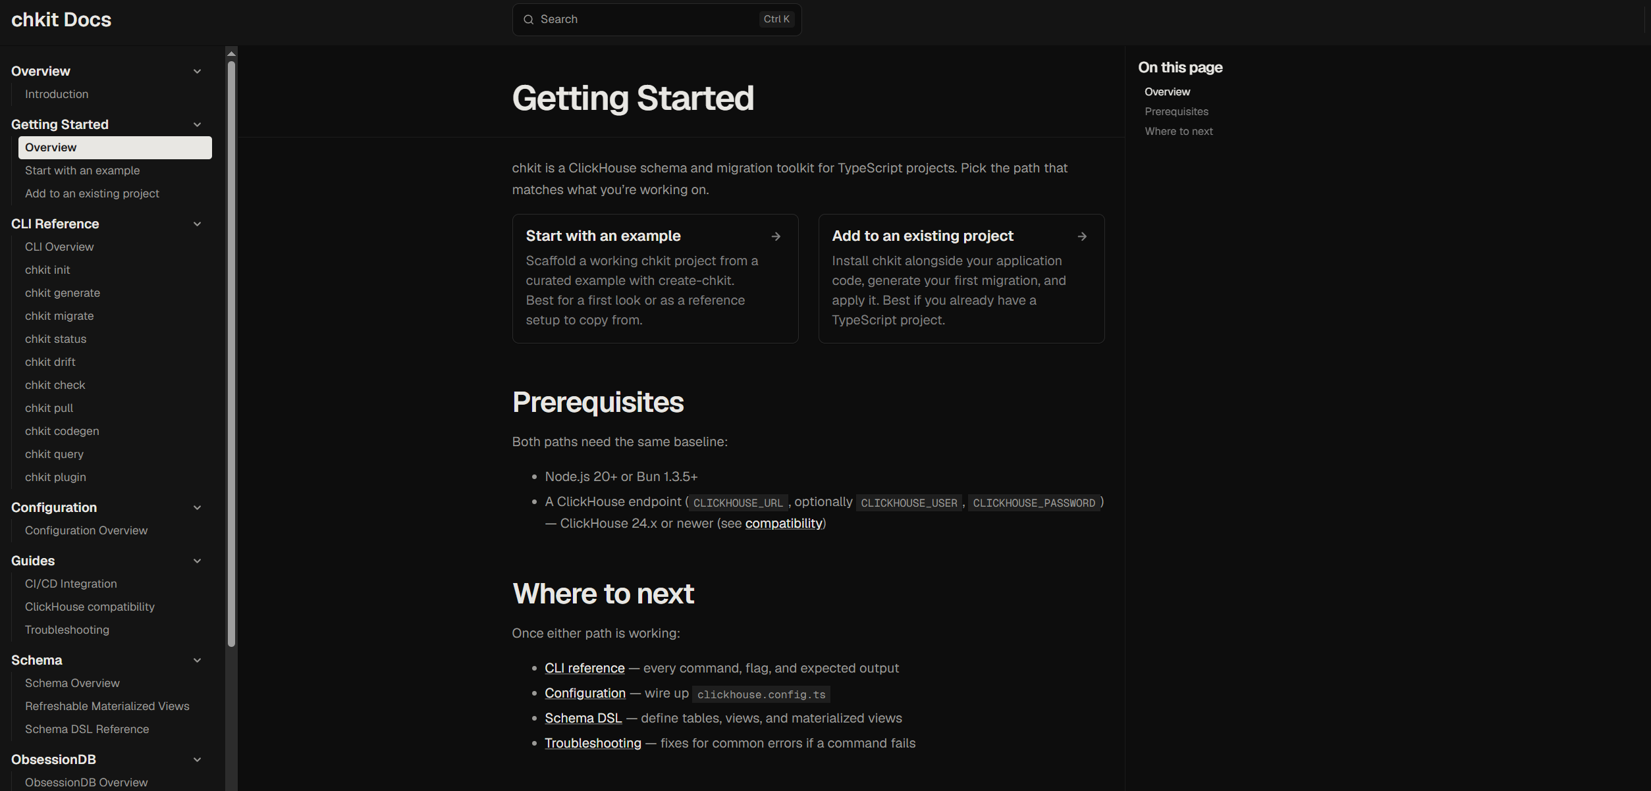Click arrow icon on Add to an existing project card

(1082, 236)
